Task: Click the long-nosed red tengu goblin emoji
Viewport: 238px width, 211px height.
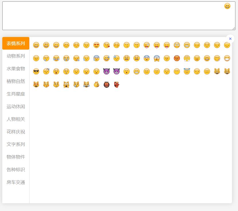Action: [x=117, y=85]
